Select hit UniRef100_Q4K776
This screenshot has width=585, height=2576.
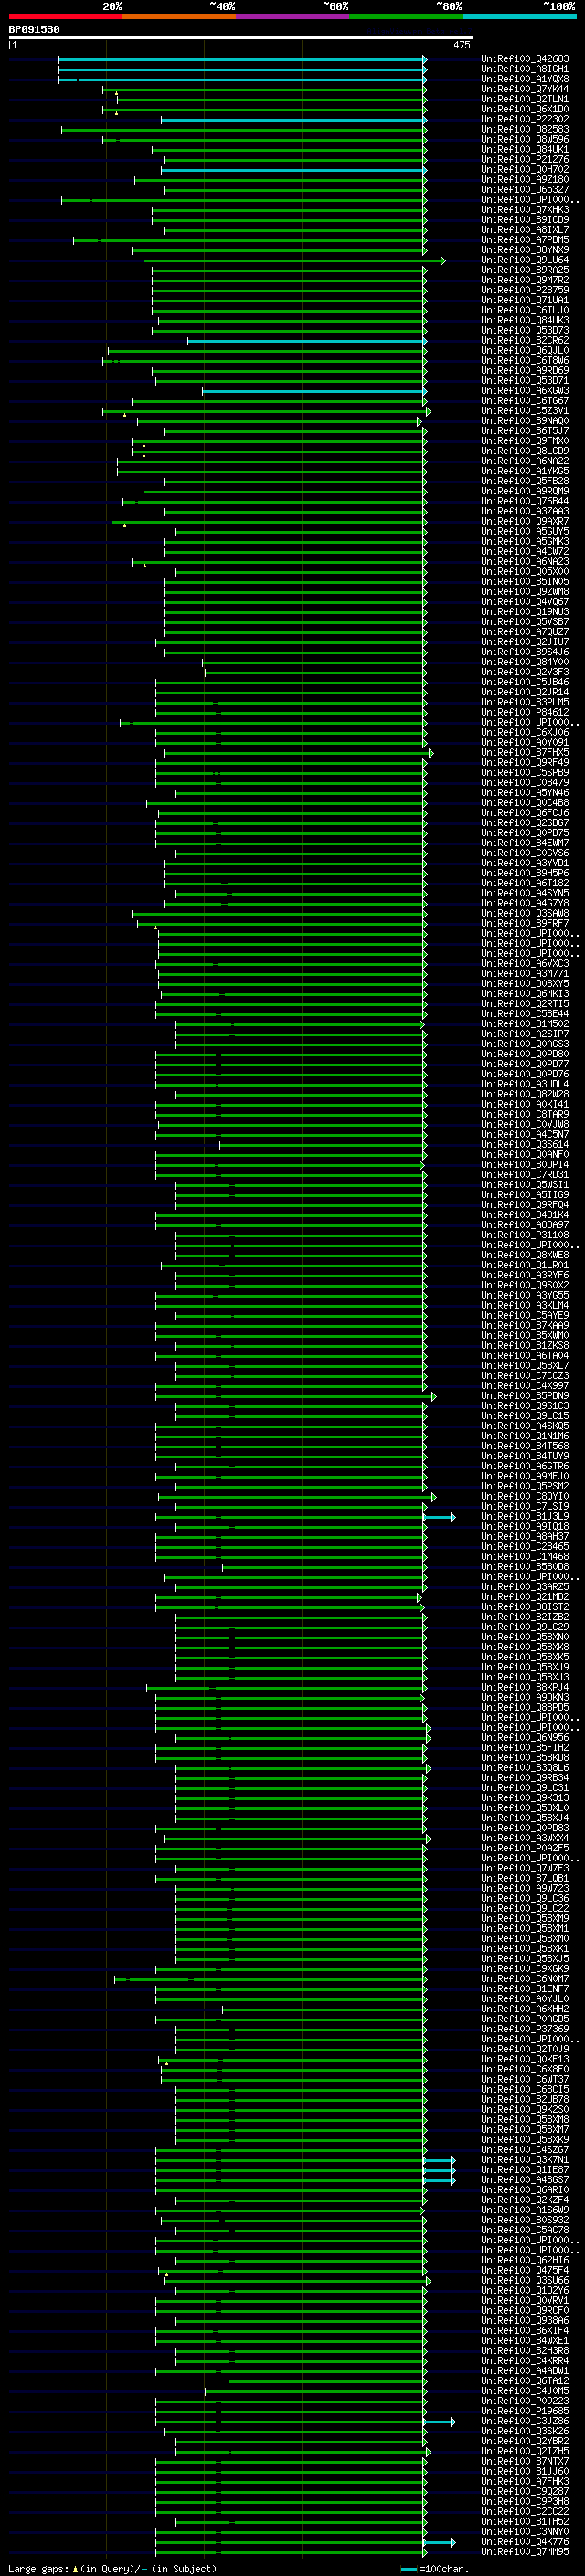[x=525, y=2542]
